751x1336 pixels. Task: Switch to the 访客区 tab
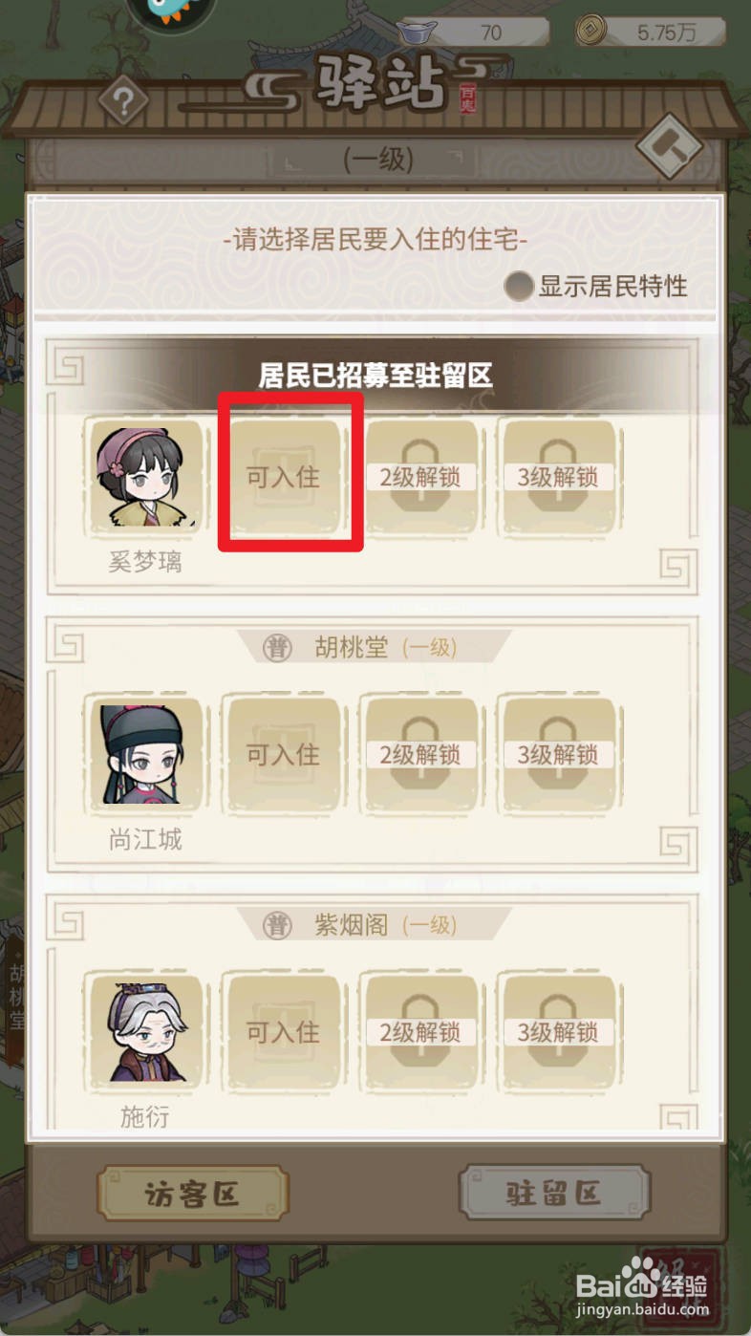click(x=192, y=1194)
